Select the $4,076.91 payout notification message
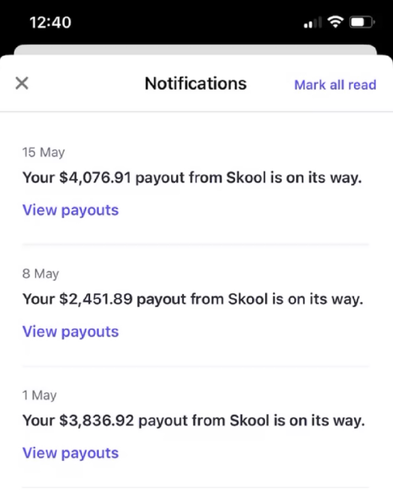This screenshot has width=393, height=491. [192, 178]
